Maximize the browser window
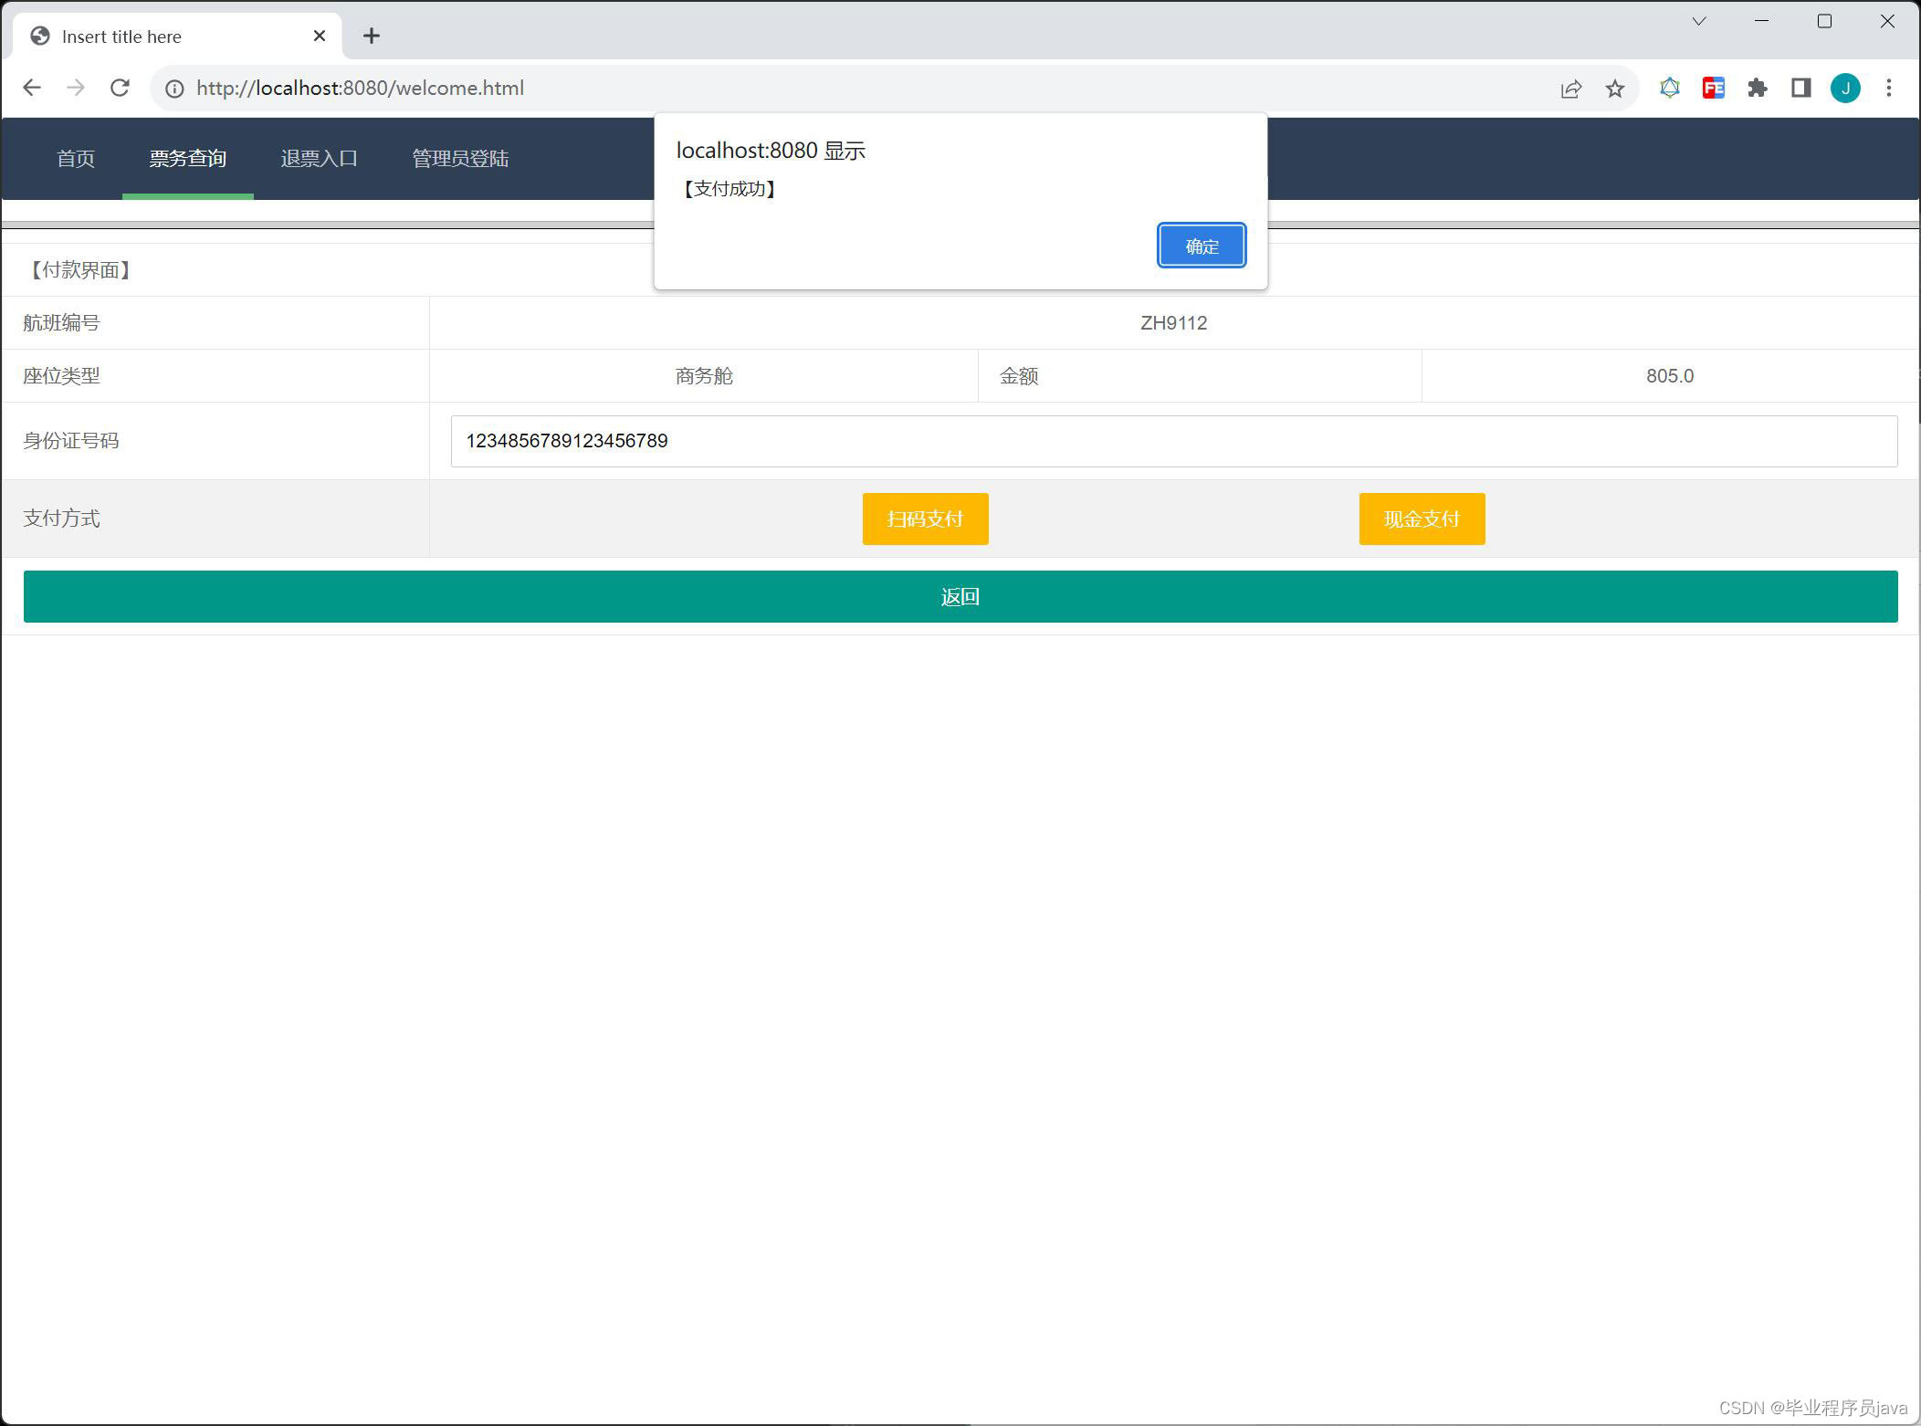Image resolution: width=1921 pixels, height=1426 pixels. pos(1824,21)
